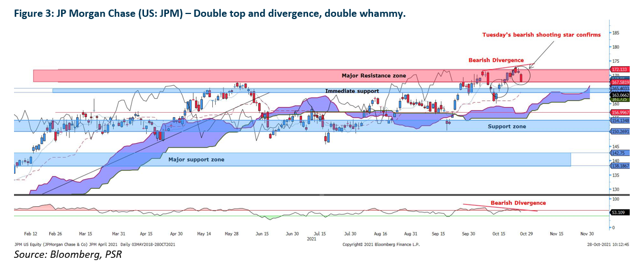This screenshot has height=264, width=637.
Task: Click the '28-Oct-2021 10:12:45' timestamp
Action: (608, 244)
